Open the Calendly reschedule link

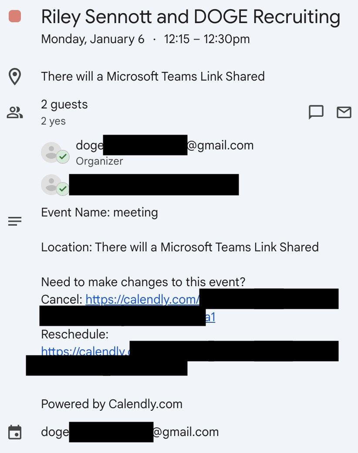[85, 351]
